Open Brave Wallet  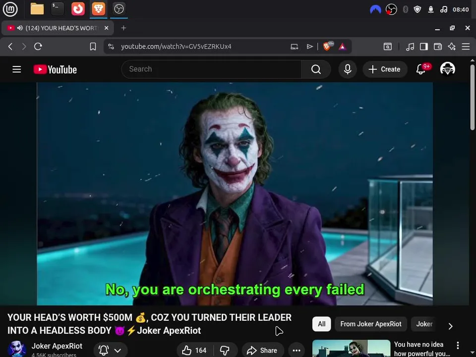click(438, 47)
